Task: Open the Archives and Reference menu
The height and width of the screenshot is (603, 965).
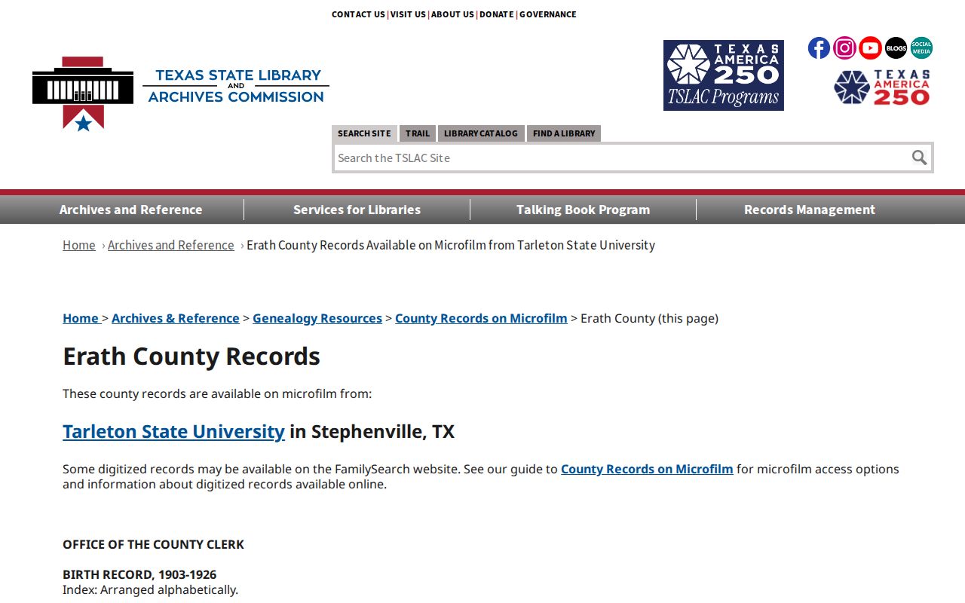Action: click(131, 210)
